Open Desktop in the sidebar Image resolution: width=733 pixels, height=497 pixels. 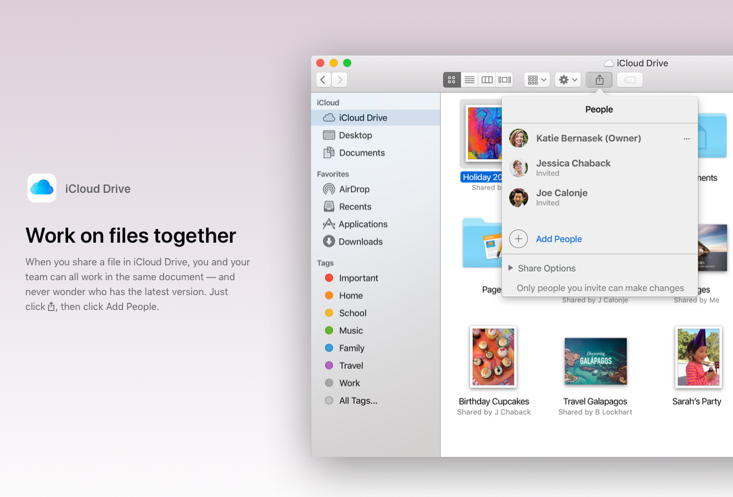pyautogui.click(x=376, y=135)
